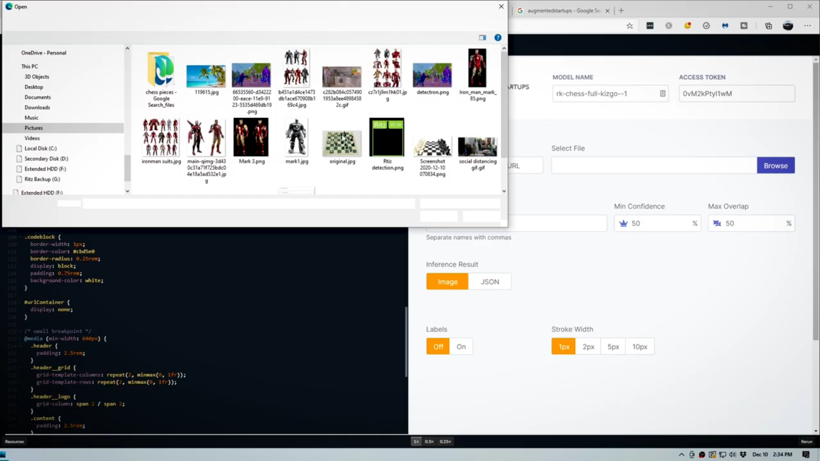Select the Ritz detection.png file
Viewport: 820px width, 461px height.
[387, 144]
